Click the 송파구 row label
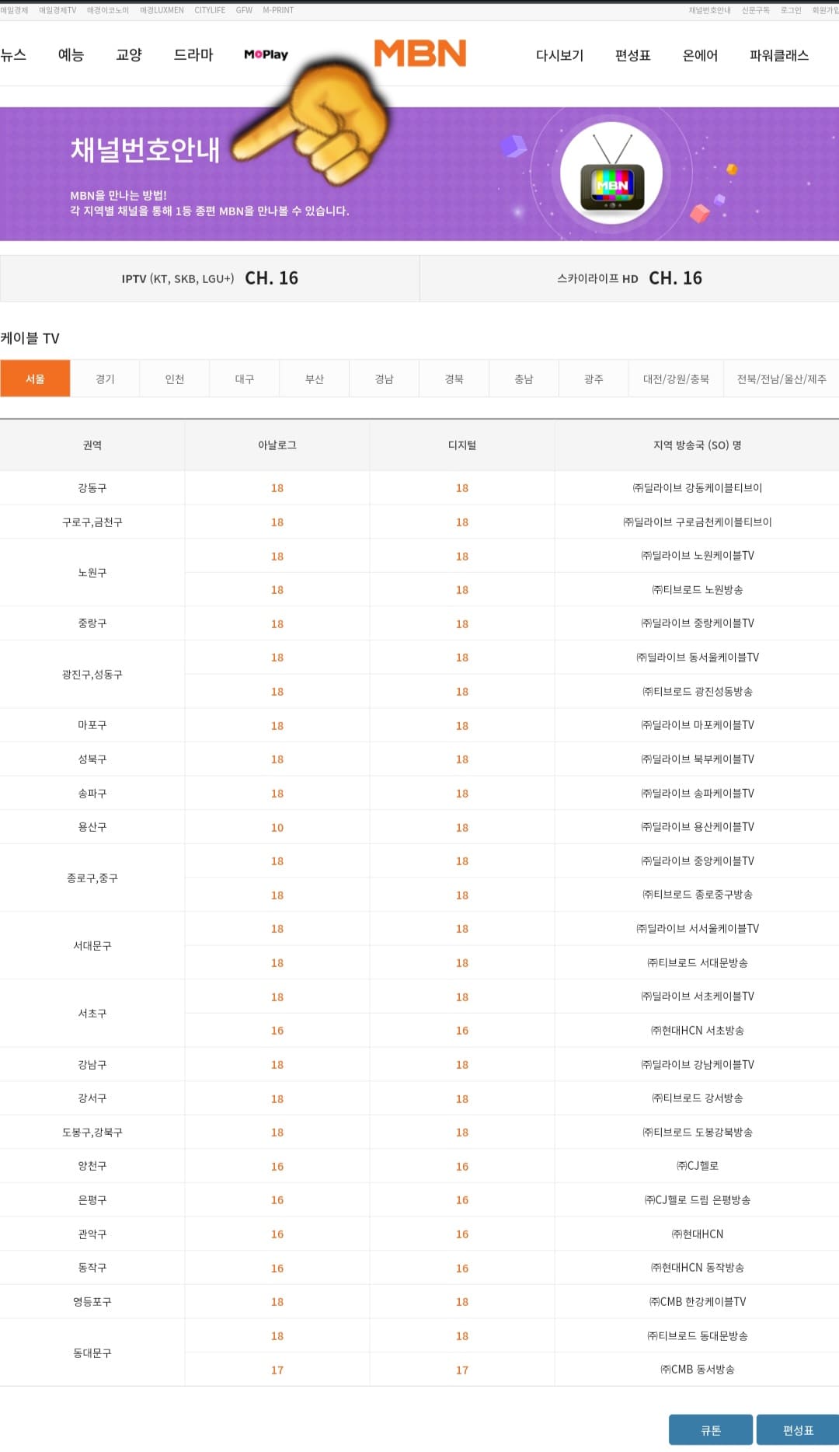 [x=92, y=793]
